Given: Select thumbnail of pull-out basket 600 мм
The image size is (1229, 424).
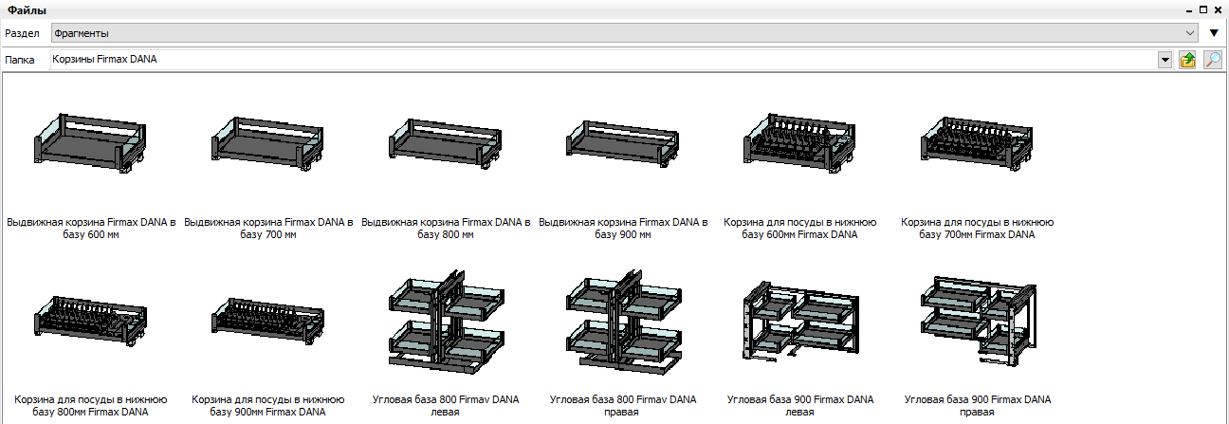Looking at the screenshot, I should pos(91,145).
